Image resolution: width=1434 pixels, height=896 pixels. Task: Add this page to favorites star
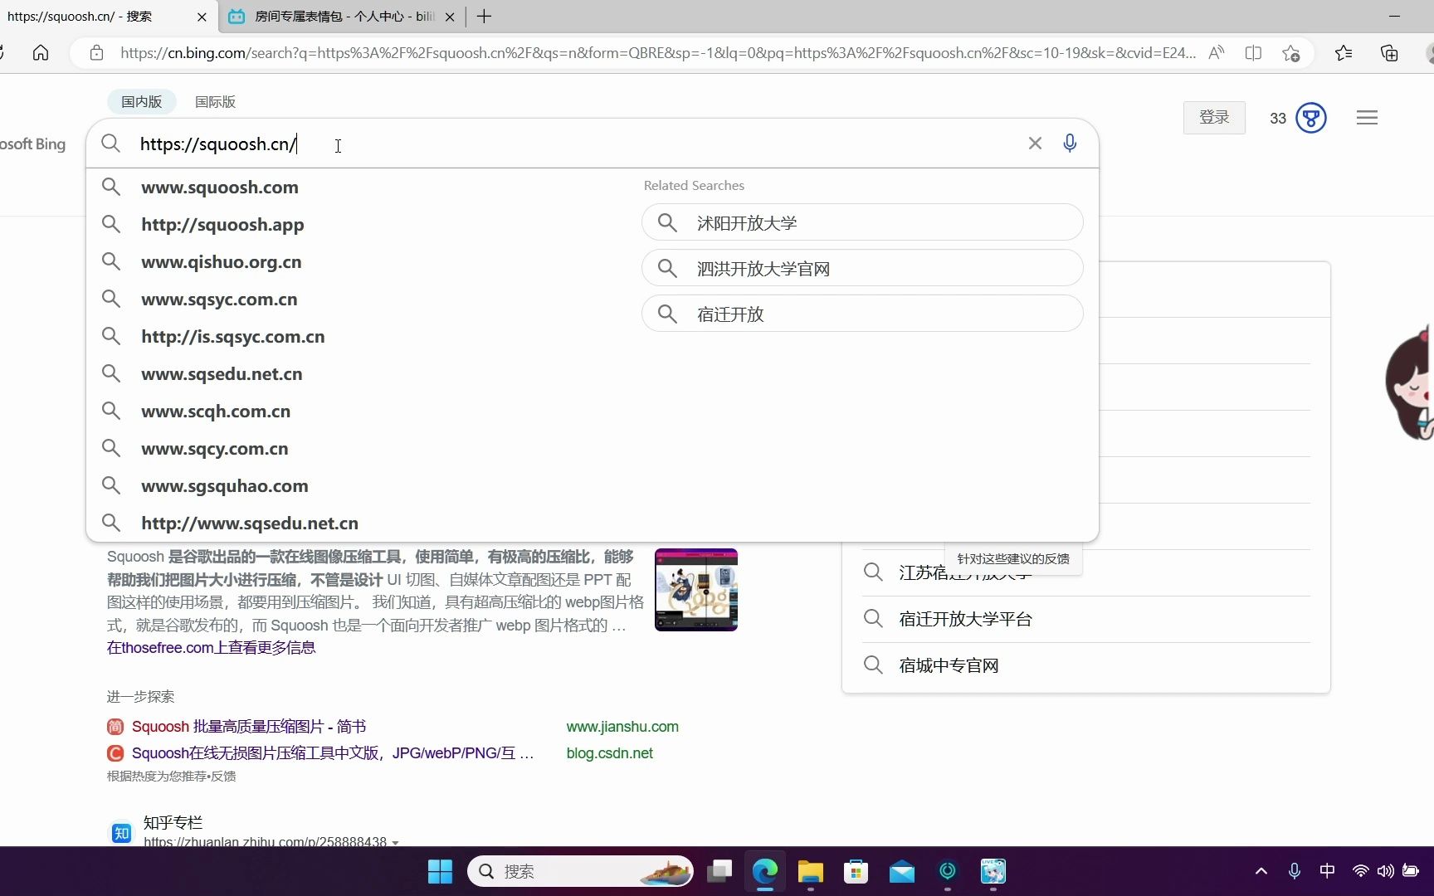[x=1290, y=53]
